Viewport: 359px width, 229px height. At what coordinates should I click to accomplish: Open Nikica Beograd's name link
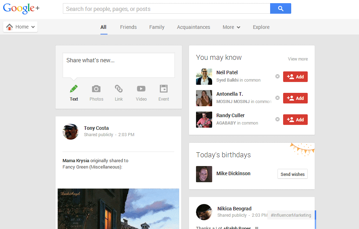pyautogui.click(x=234, y=209)
